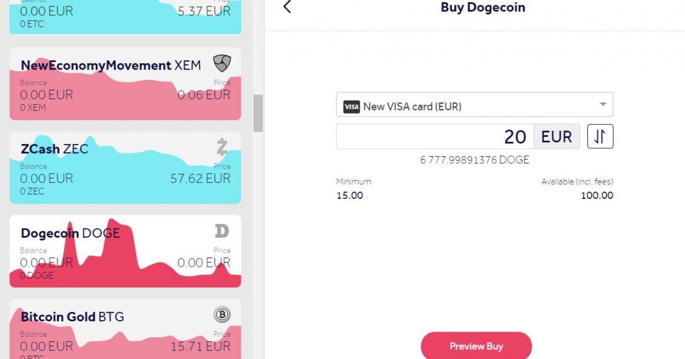Click the Bitcoin Gold coin logo icon
The image size is (685, 359).
[x=221, y=315]
